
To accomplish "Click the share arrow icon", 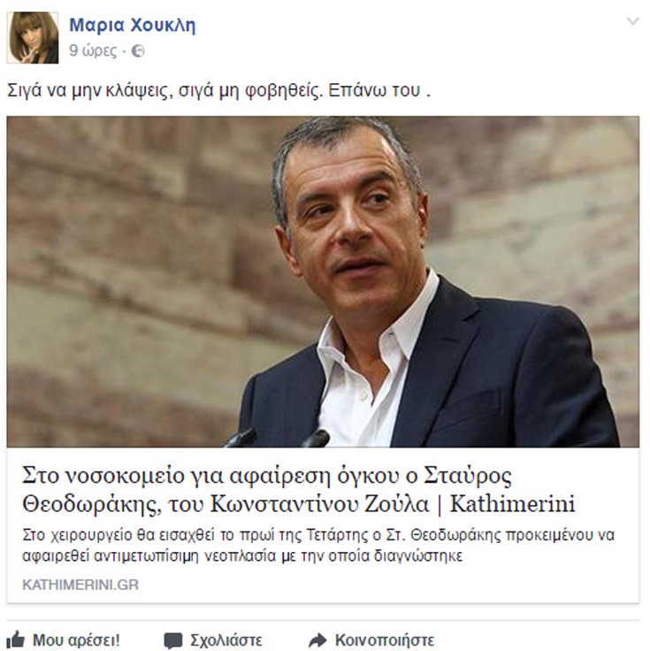I will coord(318,640).
